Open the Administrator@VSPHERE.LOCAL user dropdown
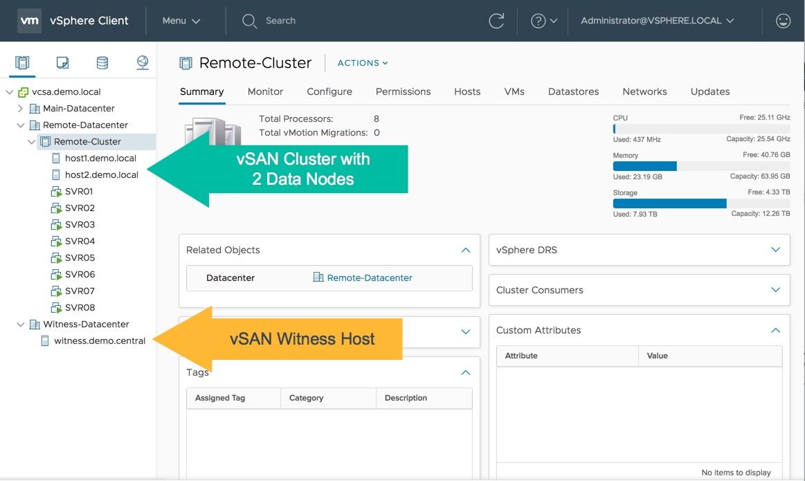This screenshot has height=481, width=805. (x=657, y=21)
